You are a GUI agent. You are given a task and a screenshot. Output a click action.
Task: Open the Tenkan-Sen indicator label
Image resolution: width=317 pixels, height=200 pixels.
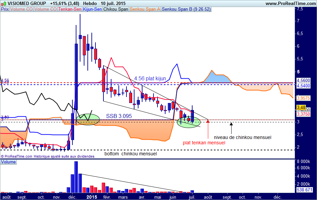pos(70,9)
